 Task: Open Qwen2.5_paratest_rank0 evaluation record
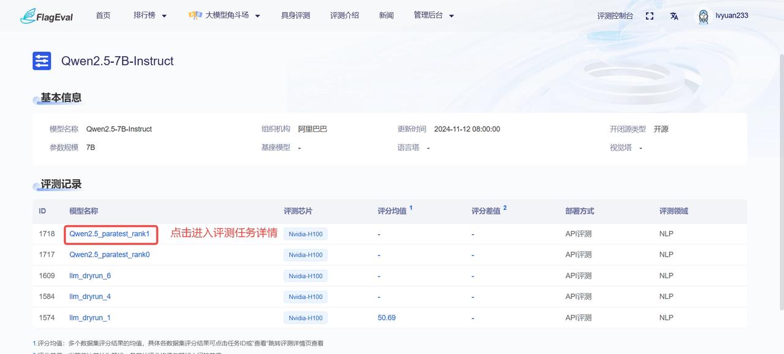(110, 254)
